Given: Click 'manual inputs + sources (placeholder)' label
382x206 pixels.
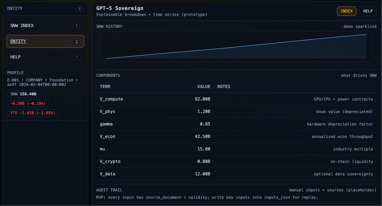Looking at the screenshot, I should (x=333, y=190).
